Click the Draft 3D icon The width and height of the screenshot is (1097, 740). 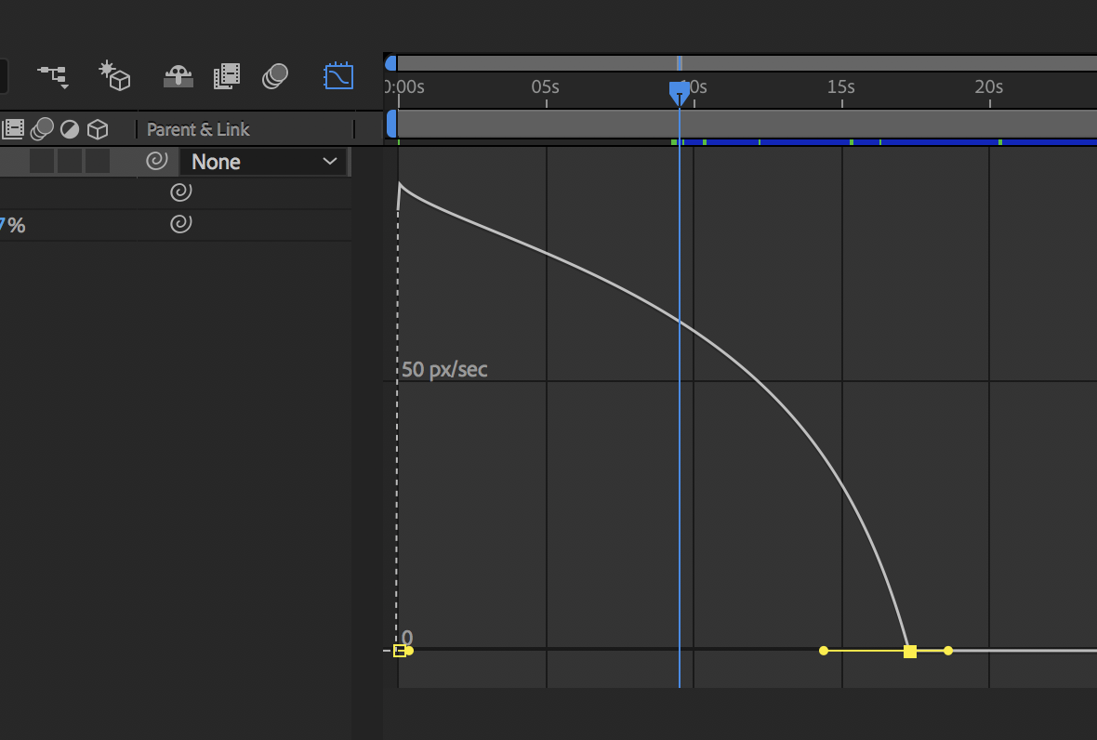(114, 75)
